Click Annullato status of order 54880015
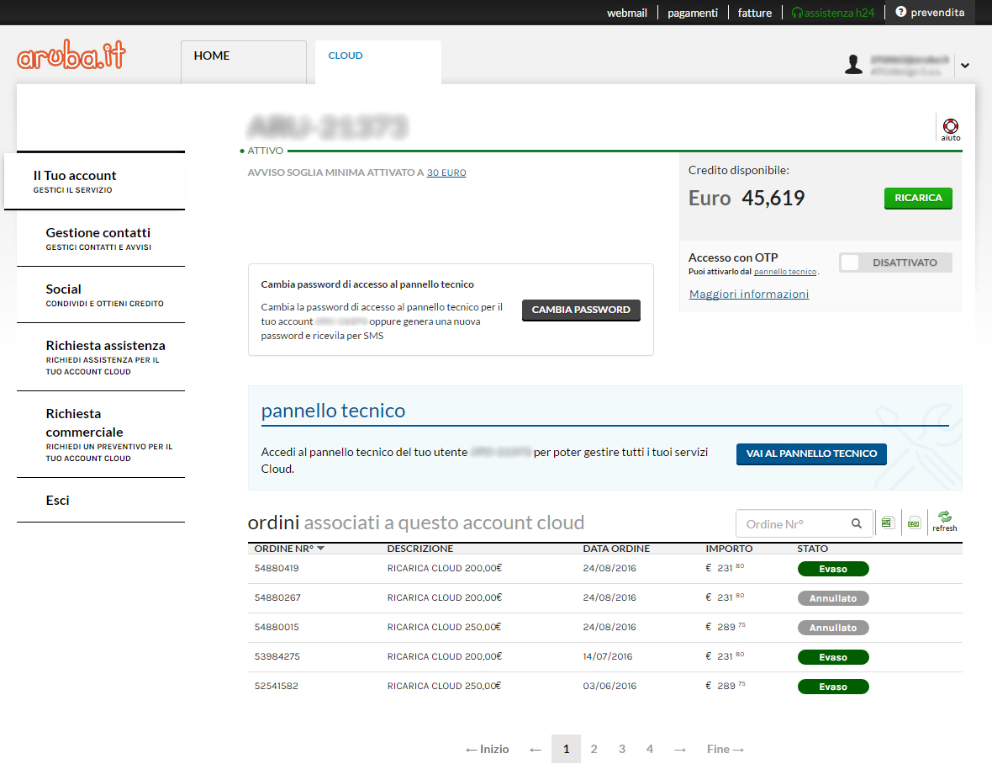The height and width of the screenshot is (780, 992). [x=833, y=628]
